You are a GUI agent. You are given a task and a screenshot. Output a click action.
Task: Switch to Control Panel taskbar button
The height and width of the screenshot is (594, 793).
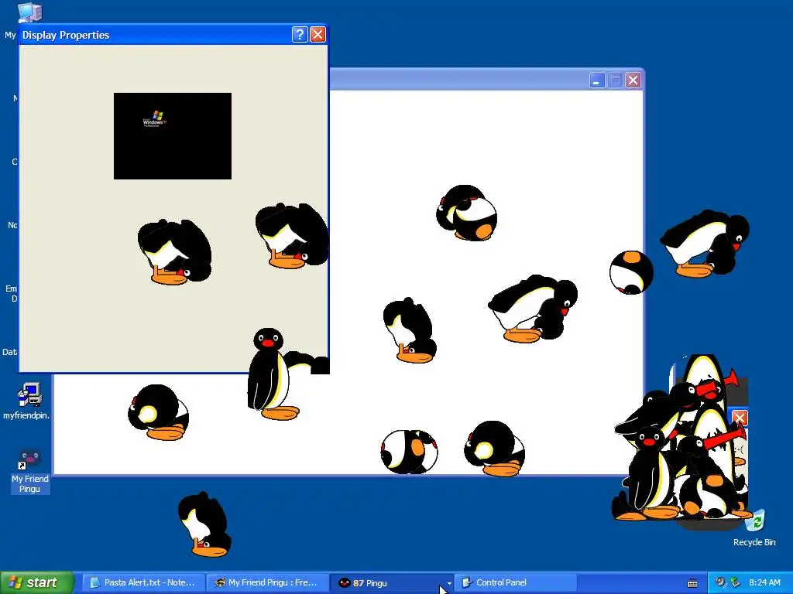515,582
